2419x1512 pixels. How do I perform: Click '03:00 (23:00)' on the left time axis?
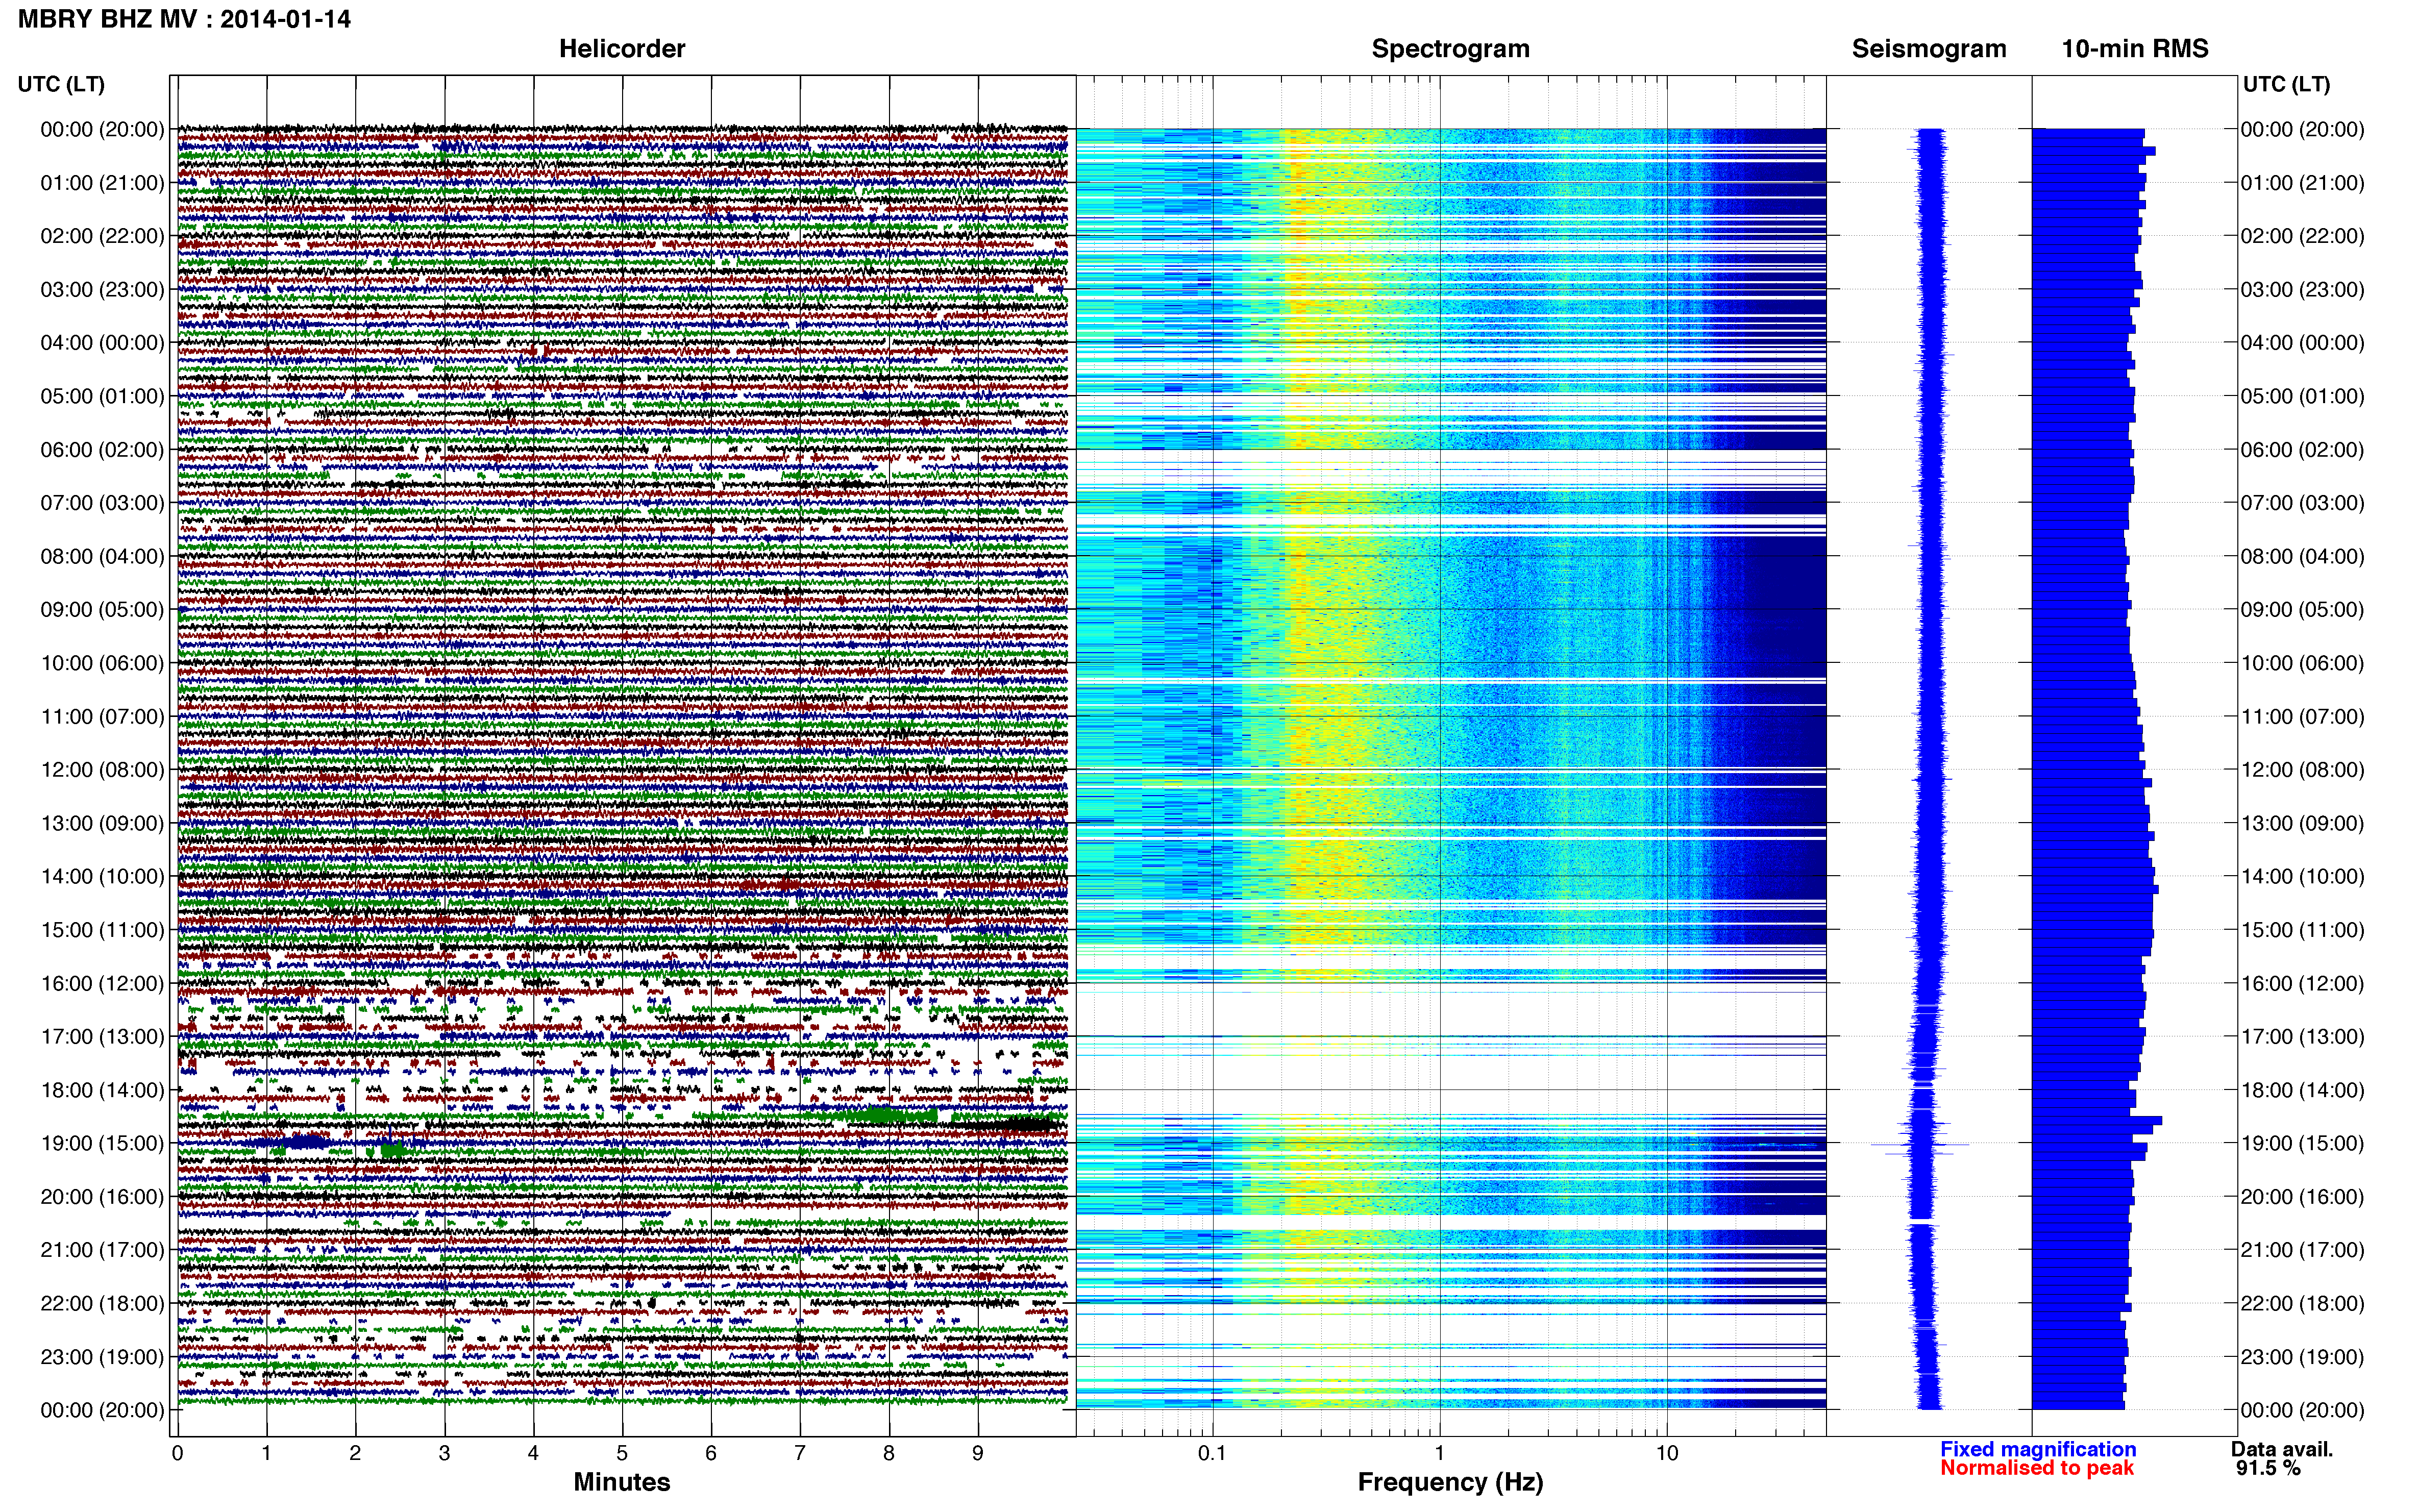click(102, 290)
